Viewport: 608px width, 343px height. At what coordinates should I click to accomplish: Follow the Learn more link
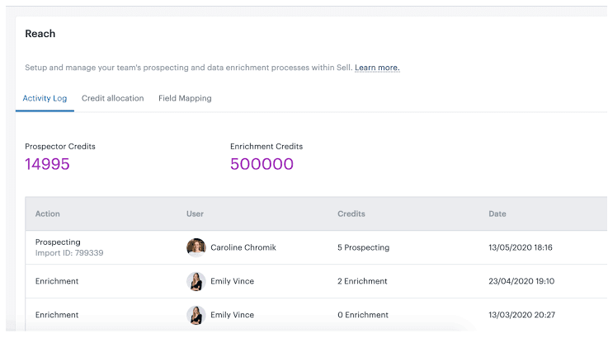point(377,68)
